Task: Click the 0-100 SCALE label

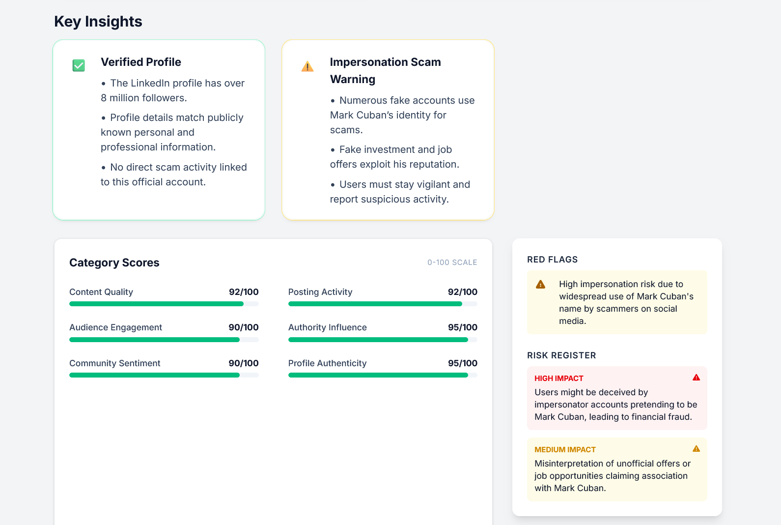Action: pos(452,262)
